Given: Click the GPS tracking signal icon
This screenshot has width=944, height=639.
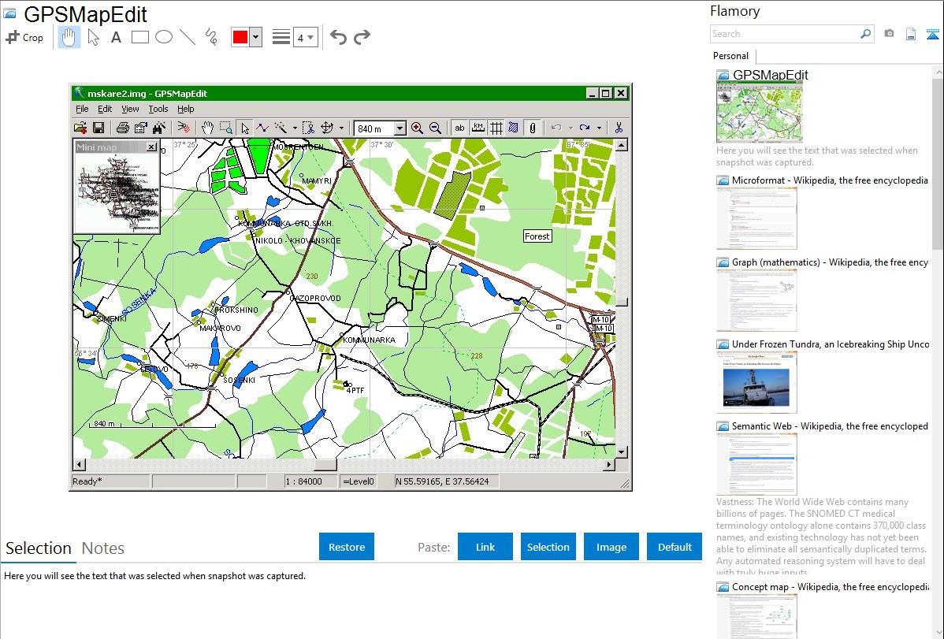Looking at the screenshot, I should (184, 128).
